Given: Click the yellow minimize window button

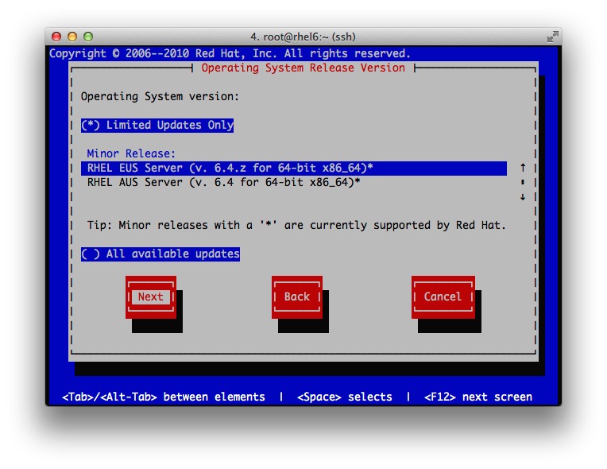Looking at the screenshot, I should [72, 37].
